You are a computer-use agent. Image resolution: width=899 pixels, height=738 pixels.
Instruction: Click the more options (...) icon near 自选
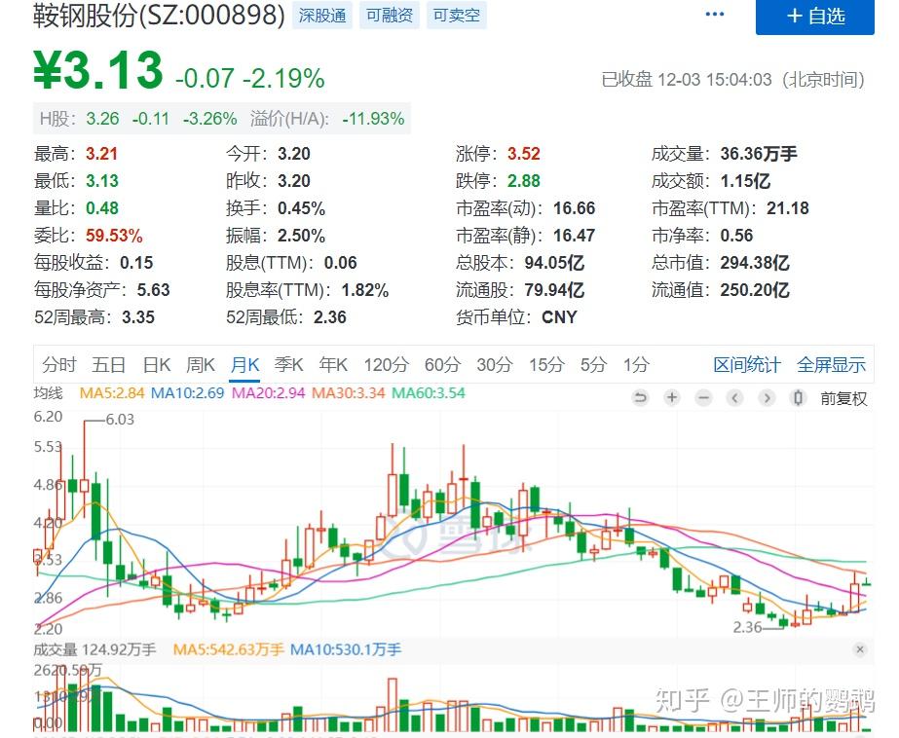point(714,14)
